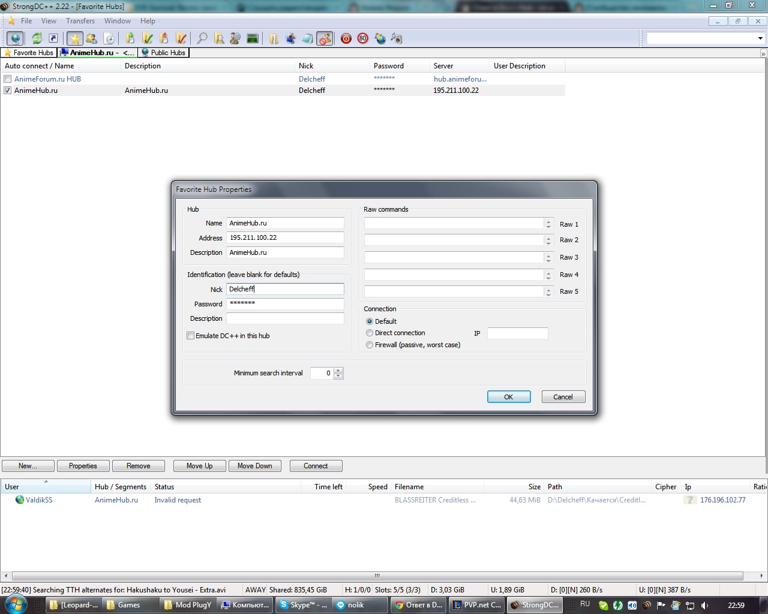
Task: Select Firewall (passive, worst case) option
Action: (x=370, y=345)
